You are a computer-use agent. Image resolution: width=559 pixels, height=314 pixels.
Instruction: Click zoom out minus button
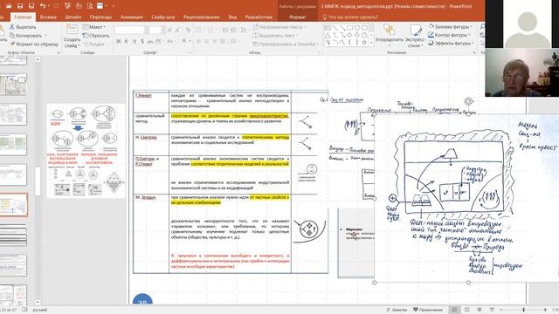click(500, 311)
